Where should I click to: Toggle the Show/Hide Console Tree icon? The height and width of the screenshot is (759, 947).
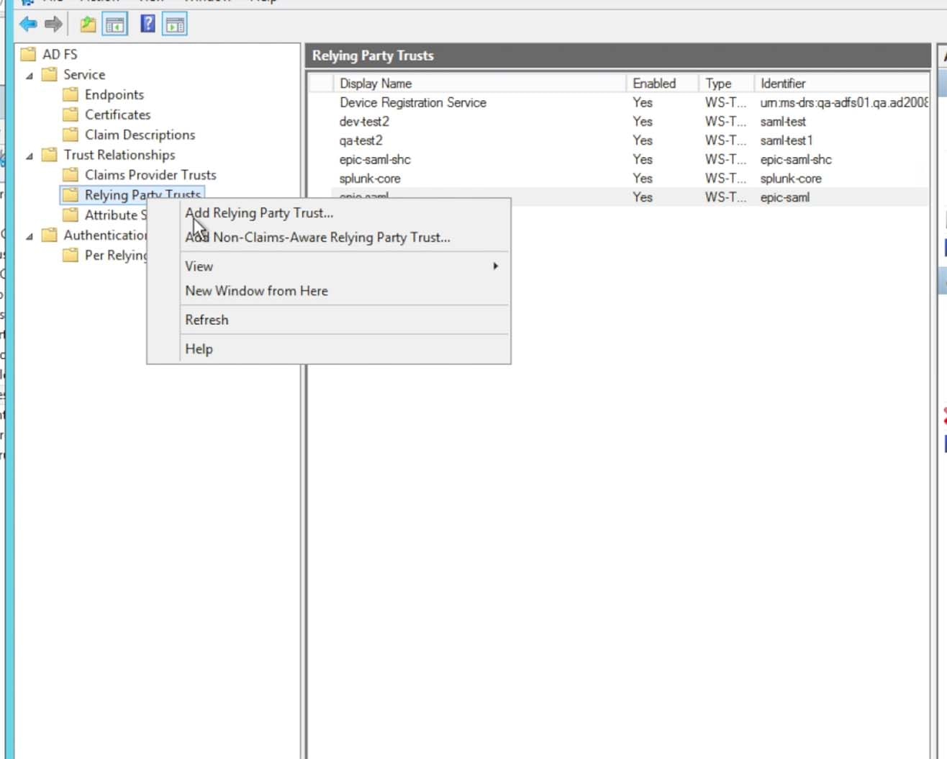point(115,24)
